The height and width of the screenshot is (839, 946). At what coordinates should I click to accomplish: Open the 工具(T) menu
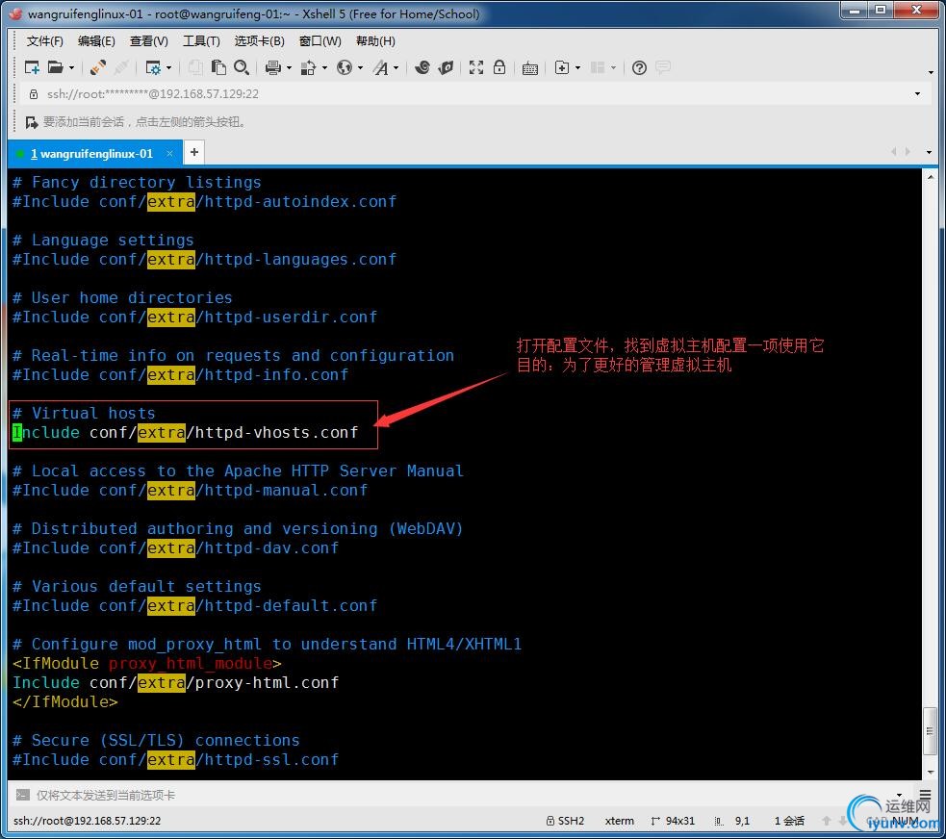[201, 41]
